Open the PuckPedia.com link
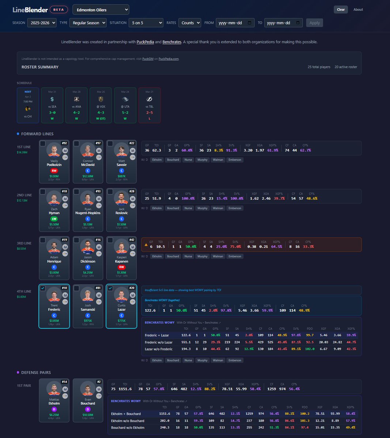The height and width of the screenshot is (438, 390). (x=169, y=59)
